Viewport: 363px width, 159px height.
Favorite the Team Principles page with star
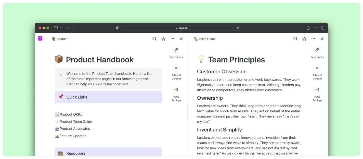coord(304,39)
